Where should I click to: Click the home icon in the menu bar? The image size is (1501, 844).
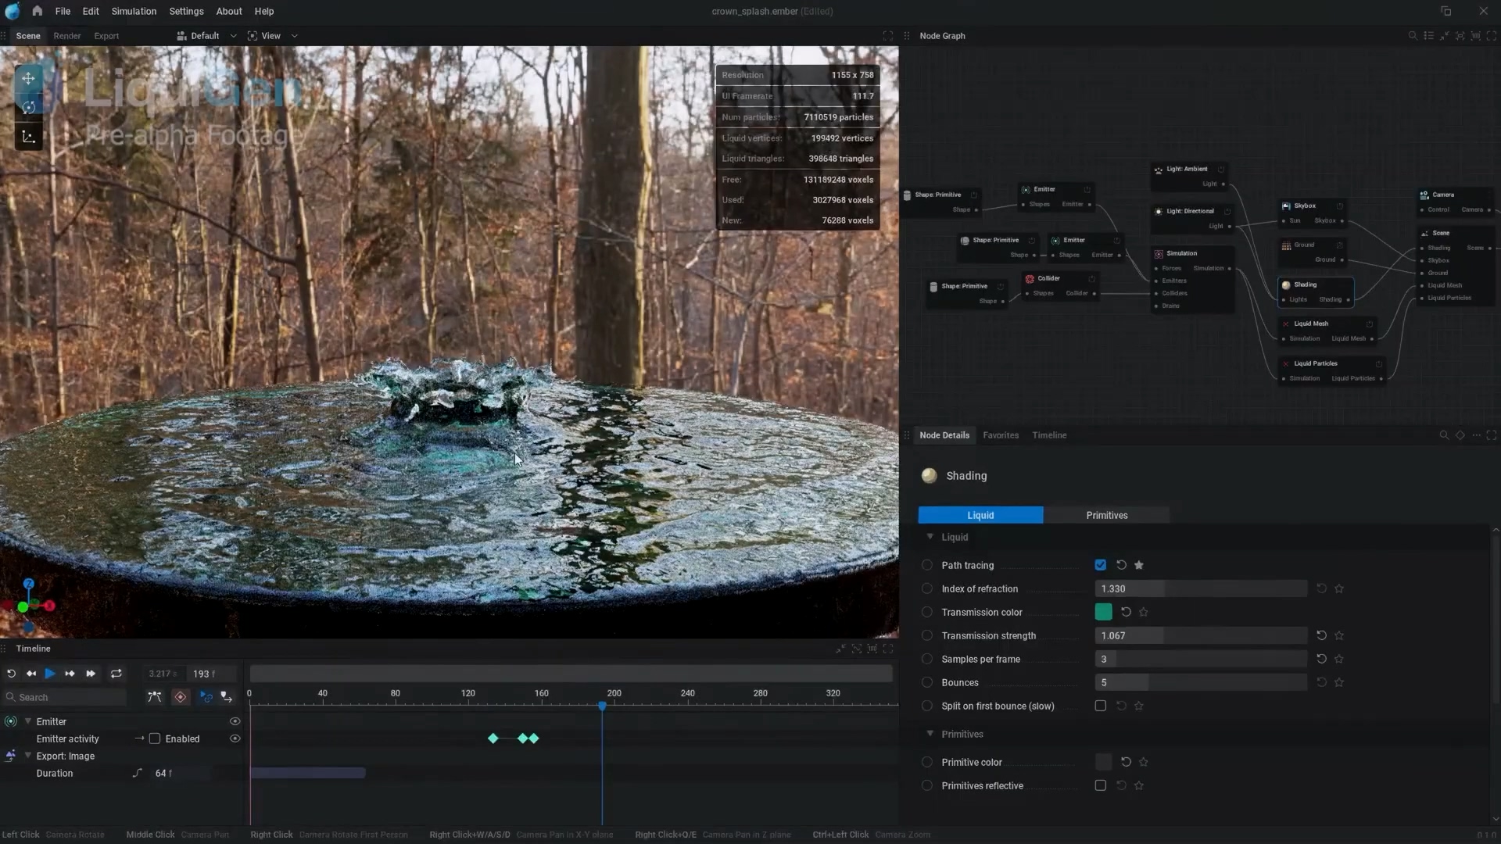[x=37, y=11]
